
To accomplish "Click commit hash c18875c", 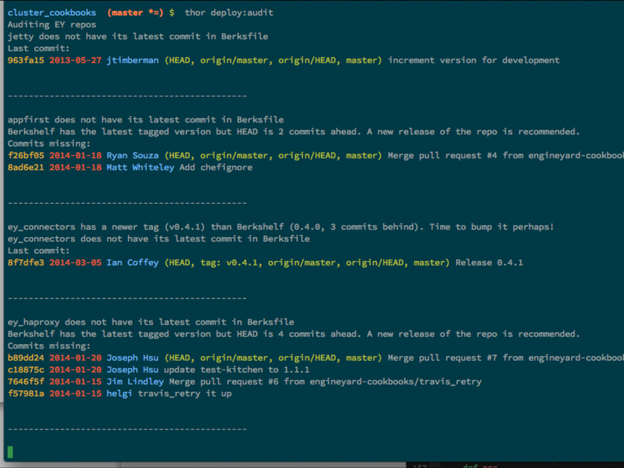I will pos(26,370).
